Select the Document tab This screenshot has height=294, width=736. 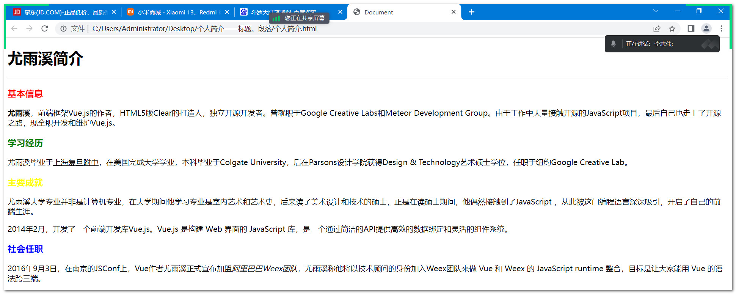(x=404, y=12)
